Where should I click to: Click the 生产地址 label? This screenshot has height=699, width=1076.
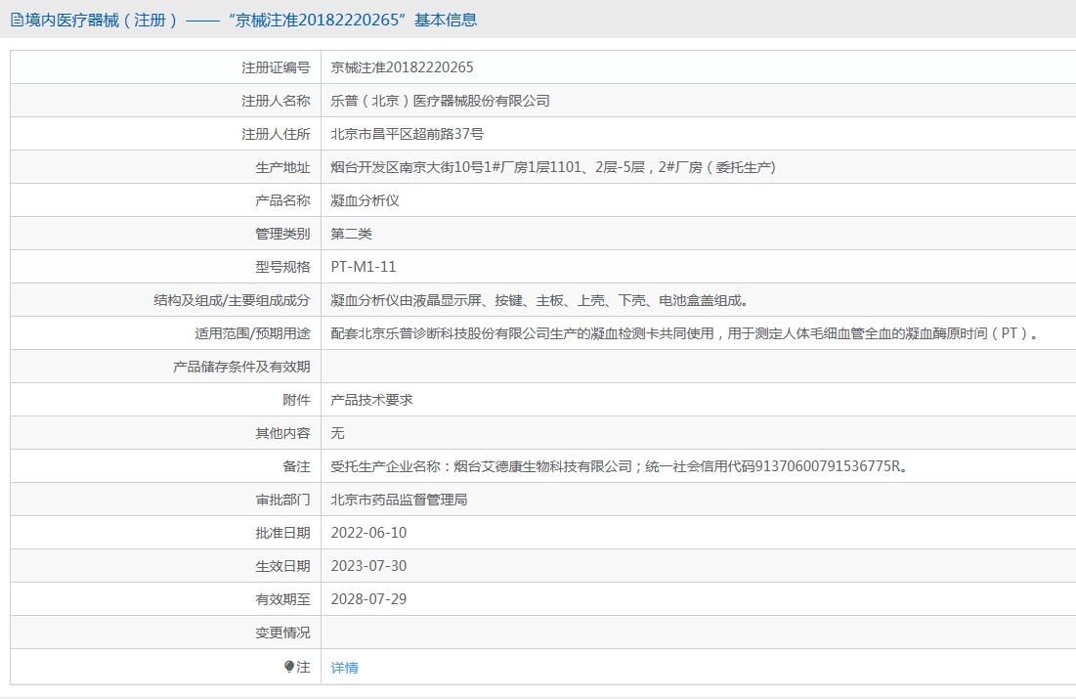coord(282,167)
